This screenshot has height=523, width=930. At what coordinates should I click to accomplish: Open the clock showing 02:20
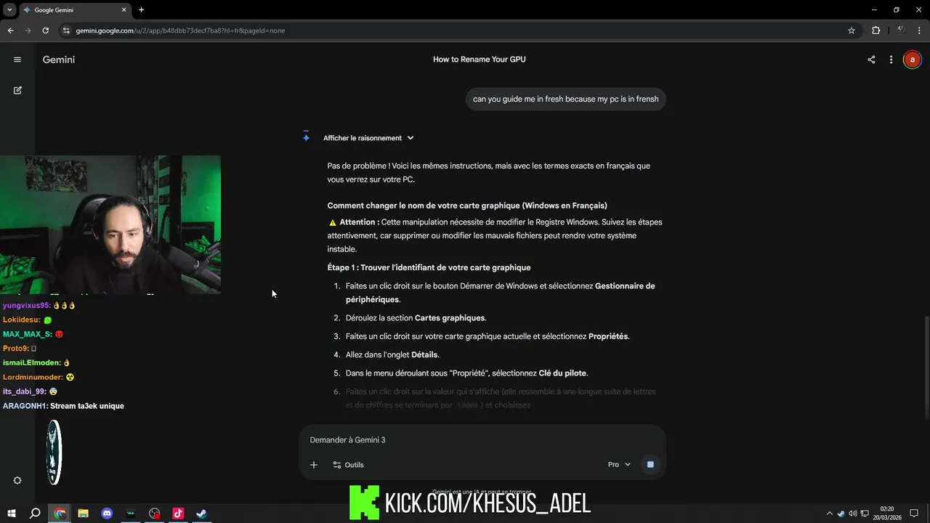pyautogui.click(x=887, y=514)
